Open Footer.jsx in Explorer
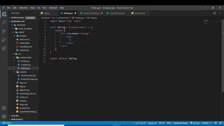 pos(25,61)
